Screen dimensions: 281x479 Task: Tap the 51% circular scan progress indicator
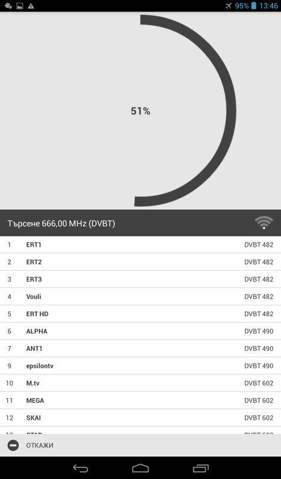point(140,111)
